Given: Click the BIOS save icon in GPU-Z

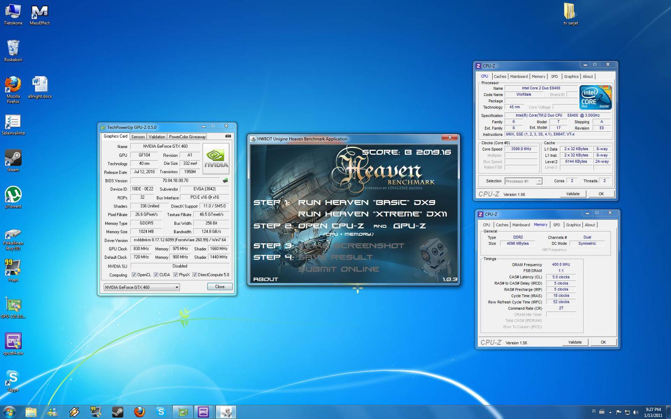Looking at the screenshot, I should coord(225,180).
